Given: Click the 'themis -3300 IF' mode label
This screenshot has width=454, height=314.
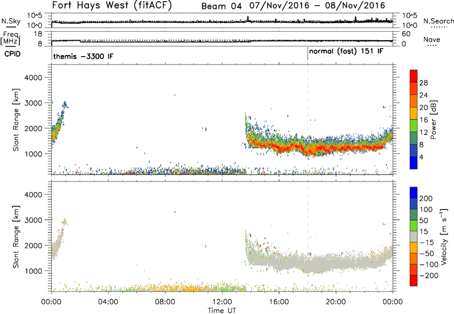Looking at the screenshot, I should (x=83, y=56).
